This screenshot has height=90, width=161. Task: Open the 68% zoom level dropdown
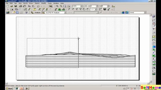(x=81, y=6)
